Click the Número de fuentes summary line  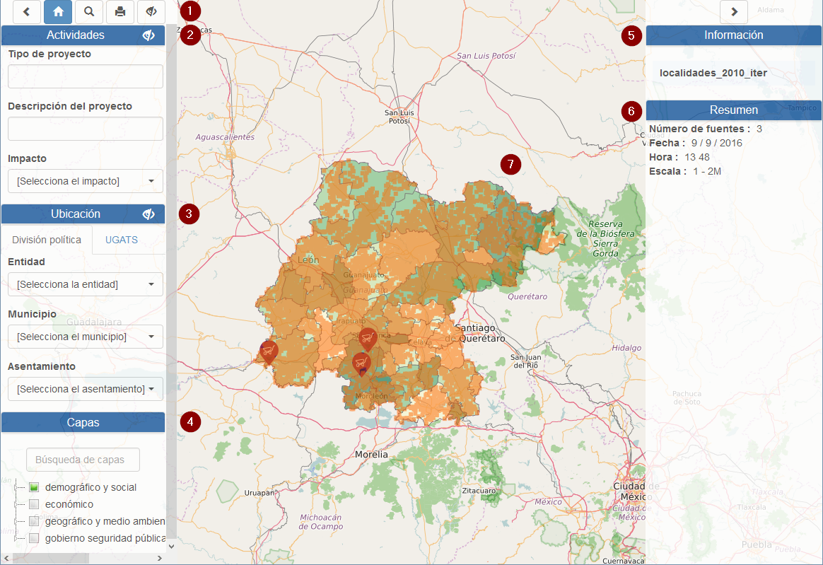[706, 129]
